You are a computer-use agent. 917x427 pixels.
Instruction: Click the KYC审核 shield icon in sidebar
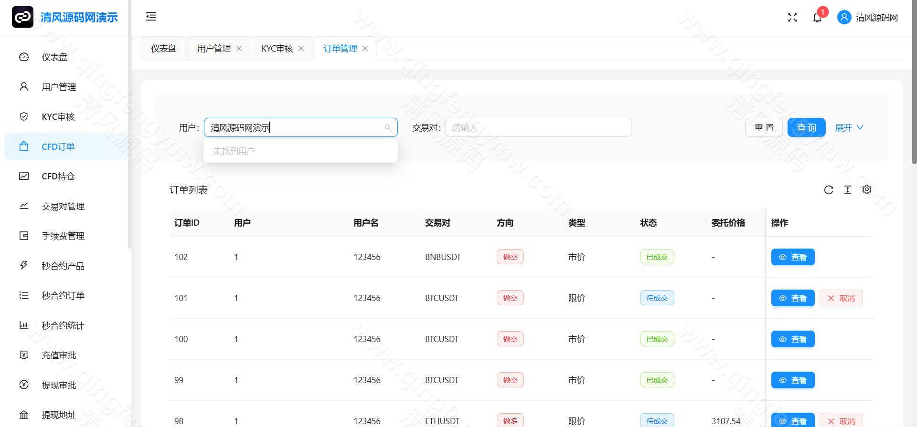tap(24, 116)
